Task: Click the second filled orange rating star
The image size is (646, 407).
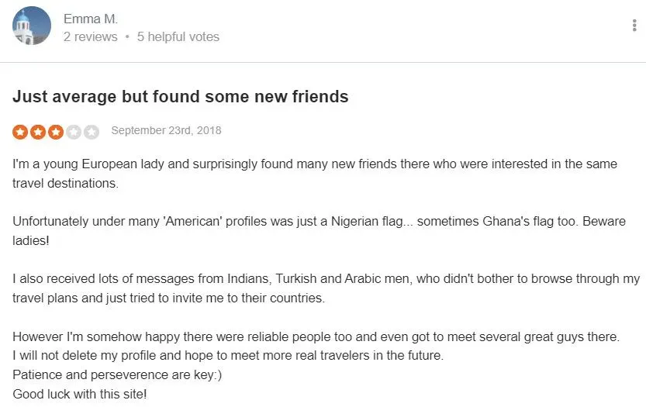Action: (x=38, y=132)
